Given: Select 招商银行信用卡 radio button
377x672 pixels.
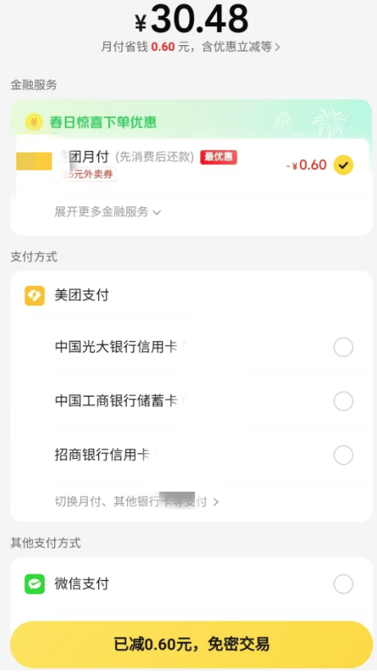Looking at the screenshot, I should coord(343,455).
